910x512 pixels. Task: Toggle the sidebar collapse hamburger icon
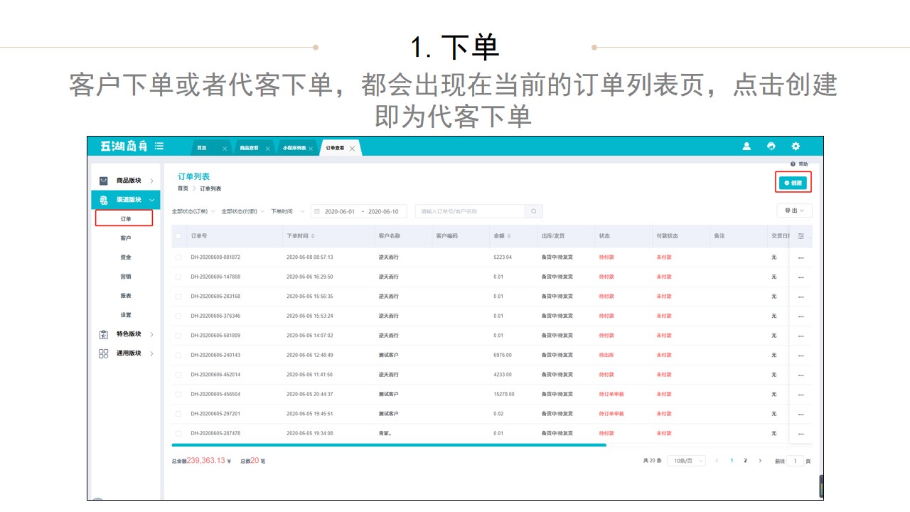(159, 146)
